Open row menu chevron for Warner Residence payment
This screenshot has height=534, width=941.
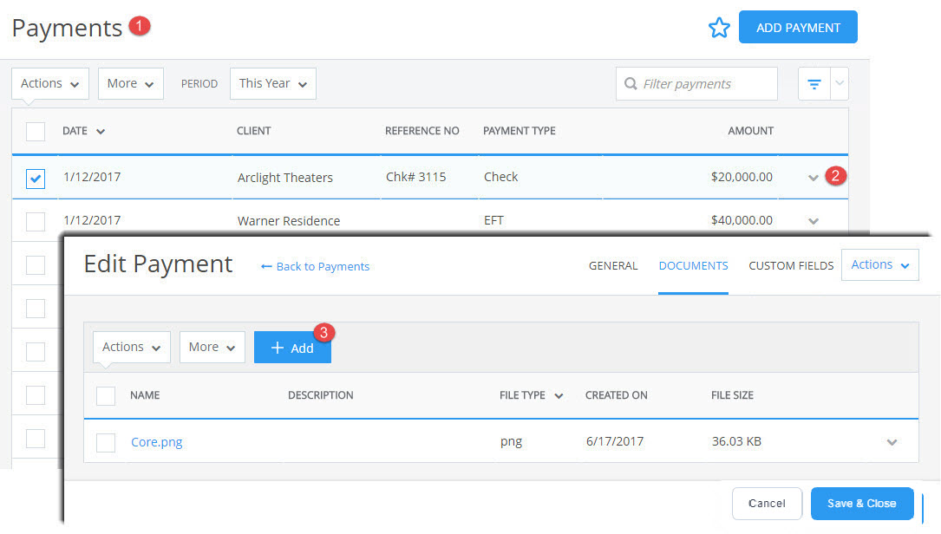pos(814,221)
